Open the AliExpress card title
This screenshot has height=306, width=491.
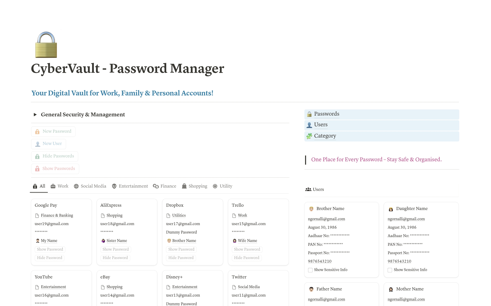coord(111,205)
